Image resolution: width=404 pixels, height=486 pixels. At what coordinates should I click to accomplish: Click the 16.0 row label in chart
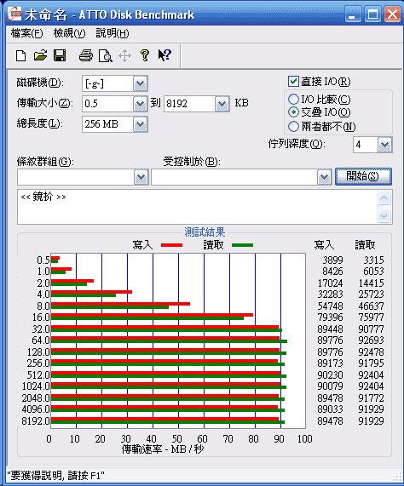click(41, 317)
